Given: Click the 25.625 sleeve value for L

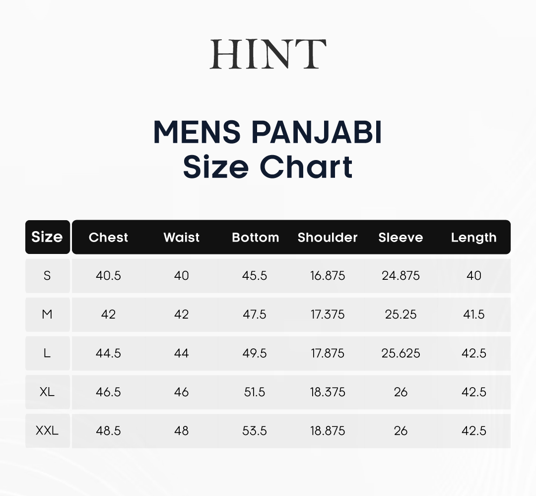Looking at the screenshot, I should point(401,353).
